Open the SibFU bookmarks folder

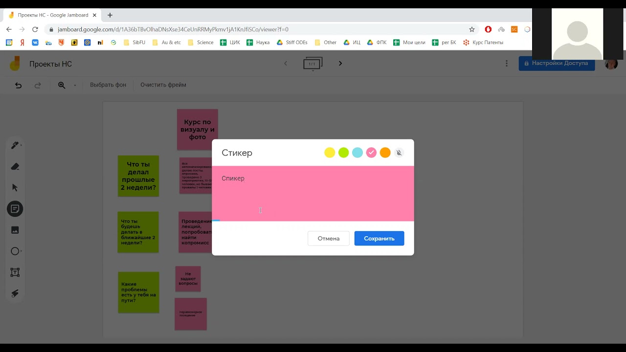134,43
